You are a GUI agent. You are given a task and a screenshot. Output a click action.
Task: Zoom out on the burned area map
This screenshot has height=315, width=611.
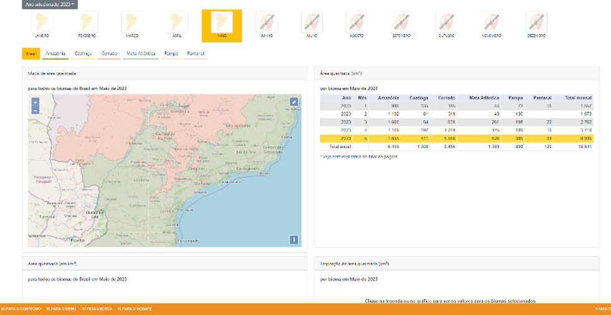(35, 110)
